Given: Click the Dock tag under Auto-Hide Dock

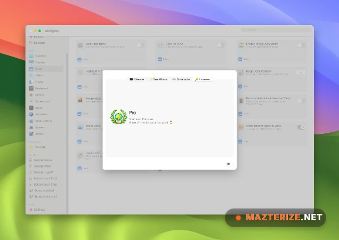Looking at the screenshot, I should pos(83,59).
